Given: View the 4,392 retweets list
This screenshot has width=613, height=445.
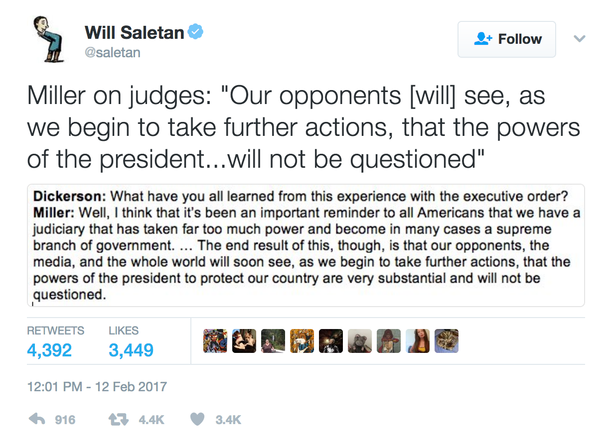Looking at the screenshot, I should (49, 350).
